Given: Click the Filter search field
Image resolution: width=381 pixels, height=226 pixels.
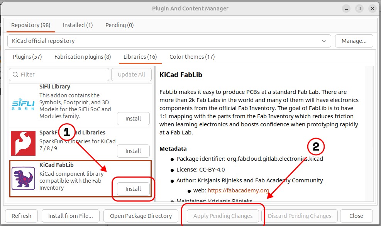Looking at the screenshot, I should tap(58, 74).
